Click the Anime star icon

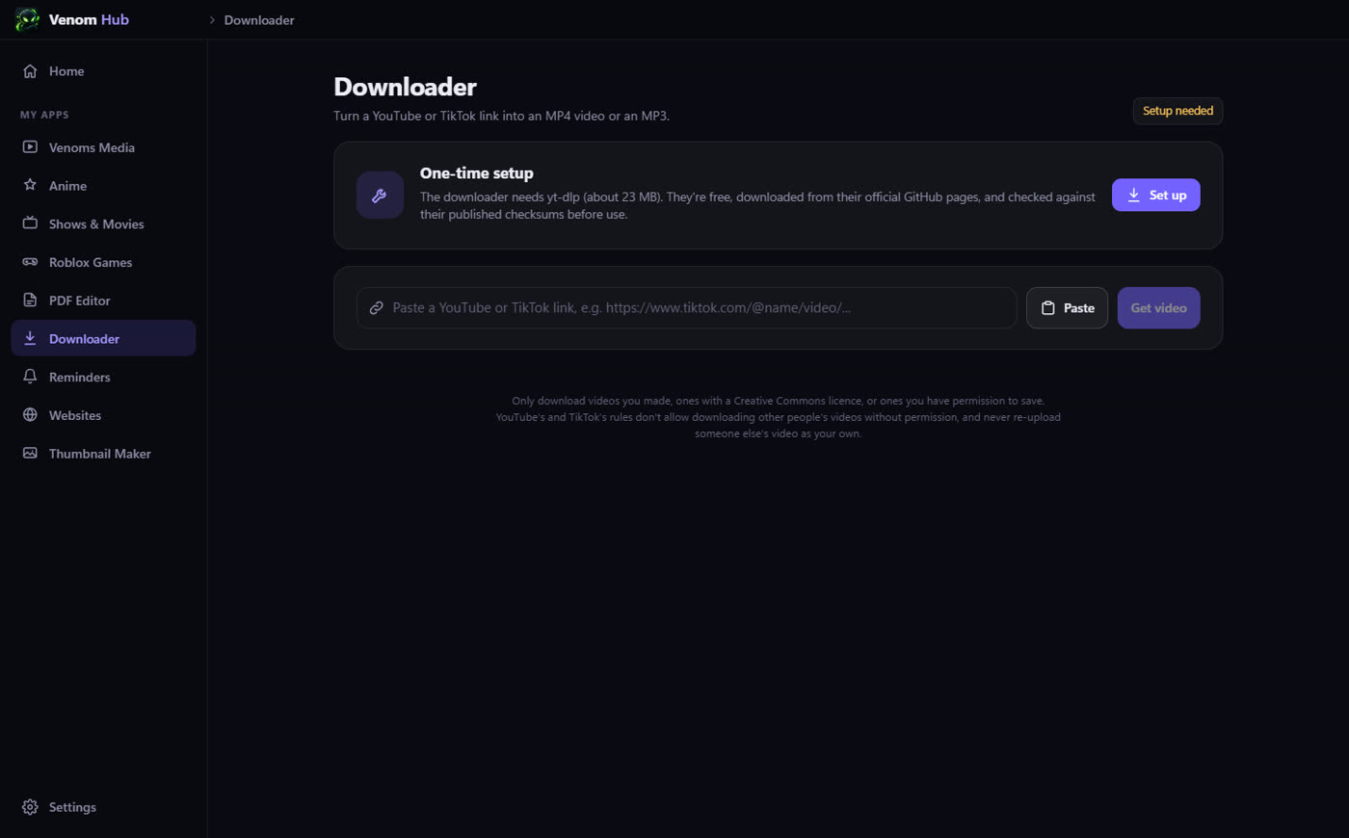pyautogui.click(x=30, y=185)
